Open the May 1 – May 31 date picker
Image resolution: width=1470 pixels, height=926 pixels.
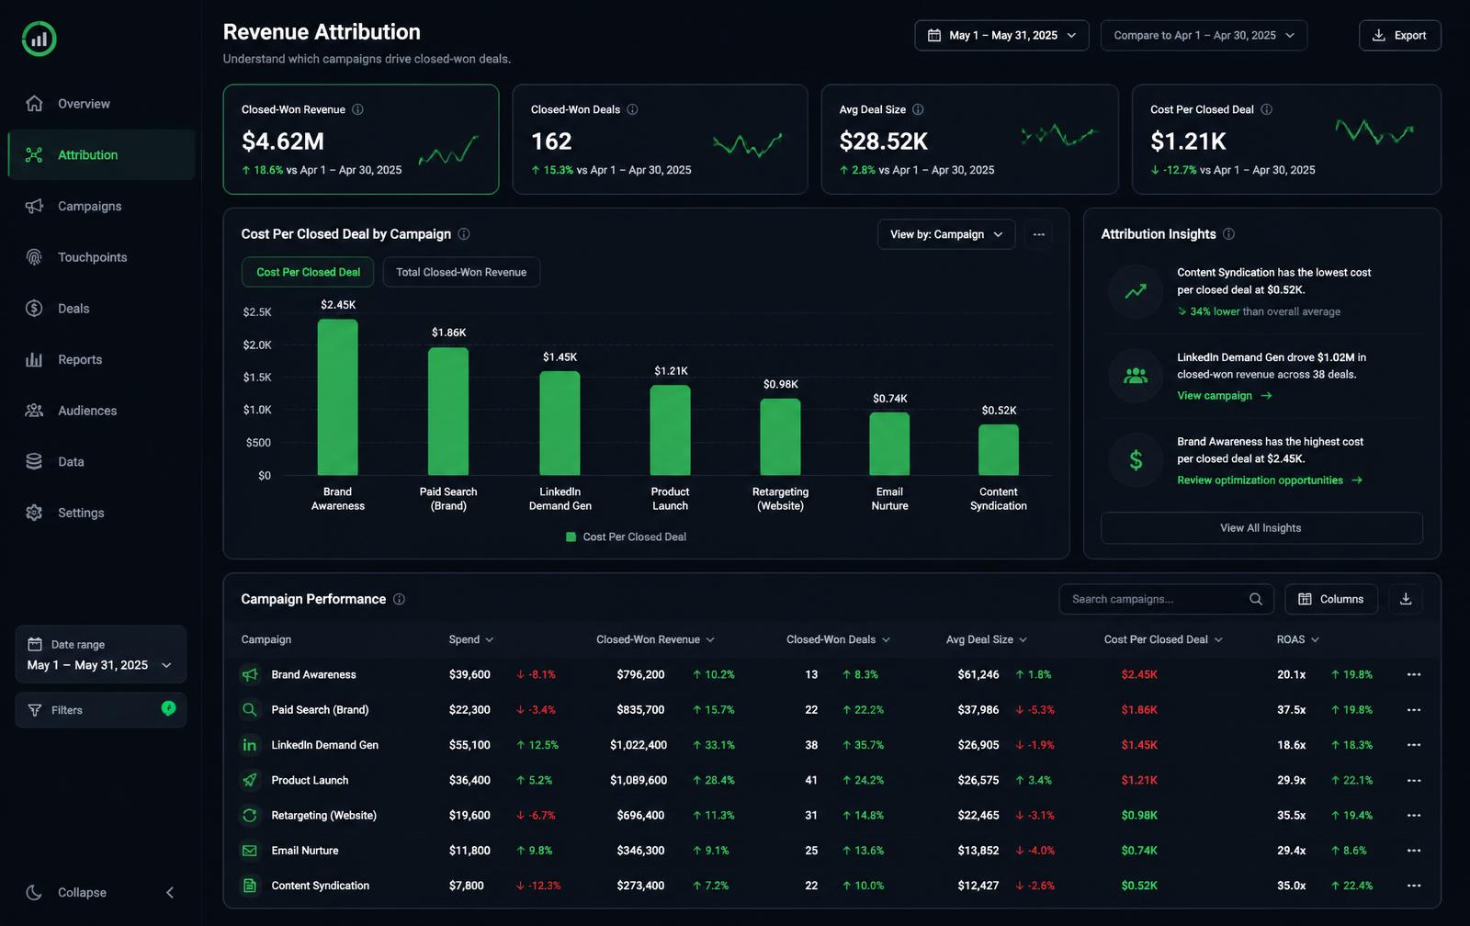click(1001, 35)
